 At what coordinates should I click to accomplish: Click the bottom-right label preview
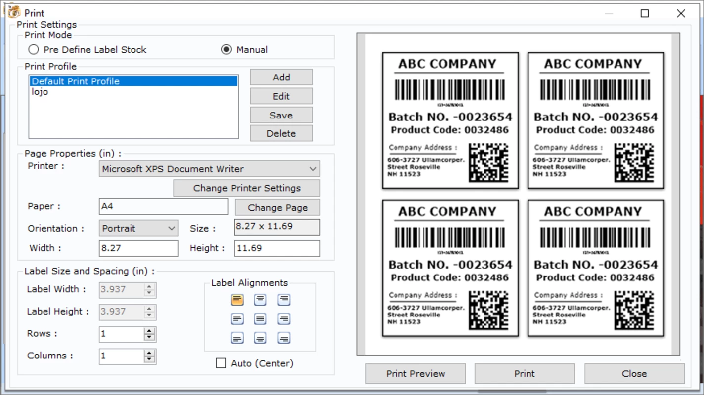click(596, 268)
